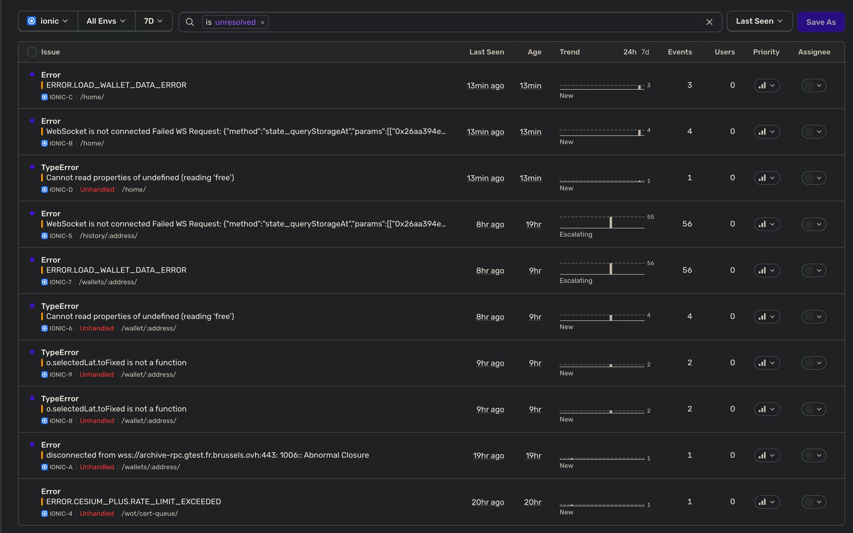Switch trend to 24h view
Screen dimensions: 853x533
(630, 52)
